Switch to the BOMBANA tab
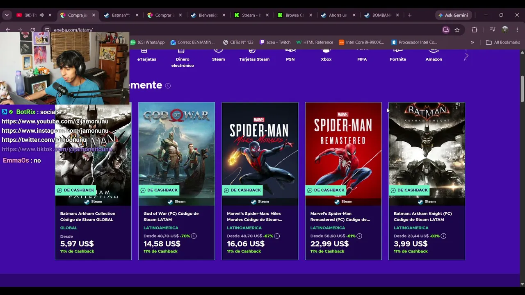Viewport: 525px width, 295px height. [x=381, y=15]
